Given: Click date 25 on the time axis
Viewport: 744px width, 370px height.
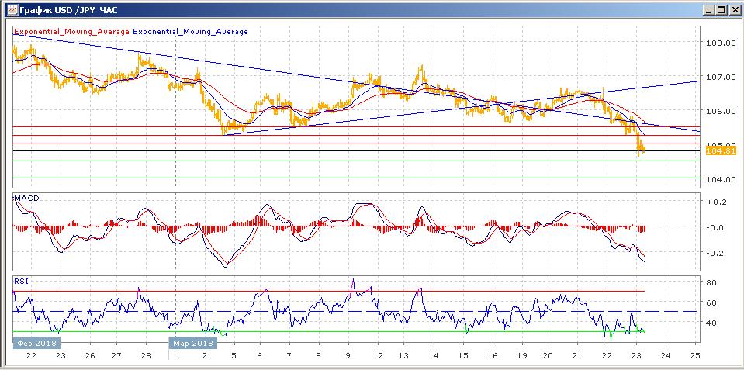Looking at the screenshot, I should [695, 355].
